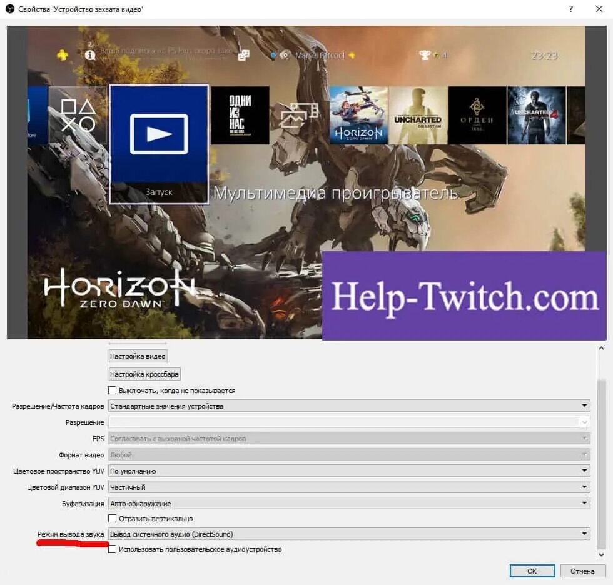Open 'Настройка кроссбара' settings
Screen dimensions: 613x585
pos(144,374)
